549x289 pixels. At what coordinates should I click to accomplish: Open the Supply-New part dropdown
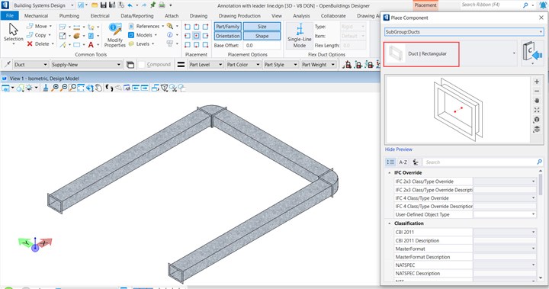(86, 65)
